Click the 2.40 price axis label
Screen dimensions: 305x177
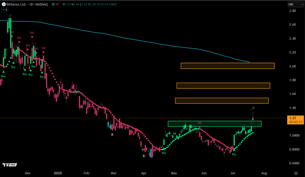pyautogui.click(x=292, y=39)
